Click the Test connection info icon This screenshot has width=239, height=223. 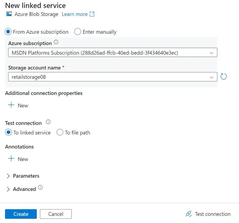pyautogui.click(x=48, y=122)
